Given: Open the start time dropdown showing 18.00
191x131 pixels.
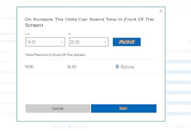Looking at the screenshot, I should click(45, 42).
